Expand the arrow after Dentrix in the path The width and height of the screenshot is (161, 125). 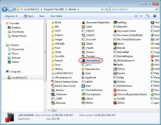point(78,9)
